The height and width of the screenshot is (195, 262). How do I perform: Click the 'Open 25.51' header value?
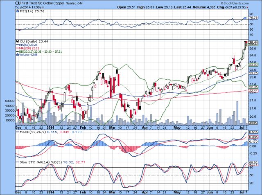(126, 7)
